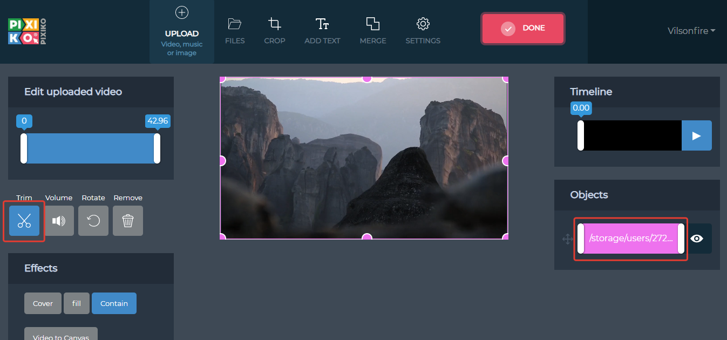Click the Video to Canvas button
727x340 pixels.
tap(61, 334)
